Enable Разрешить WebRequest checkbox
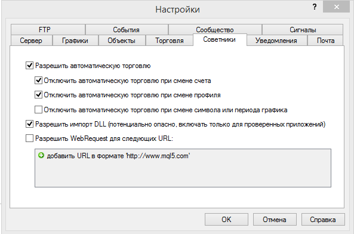Screen dimensions: 354x234 tap(29, 138)
